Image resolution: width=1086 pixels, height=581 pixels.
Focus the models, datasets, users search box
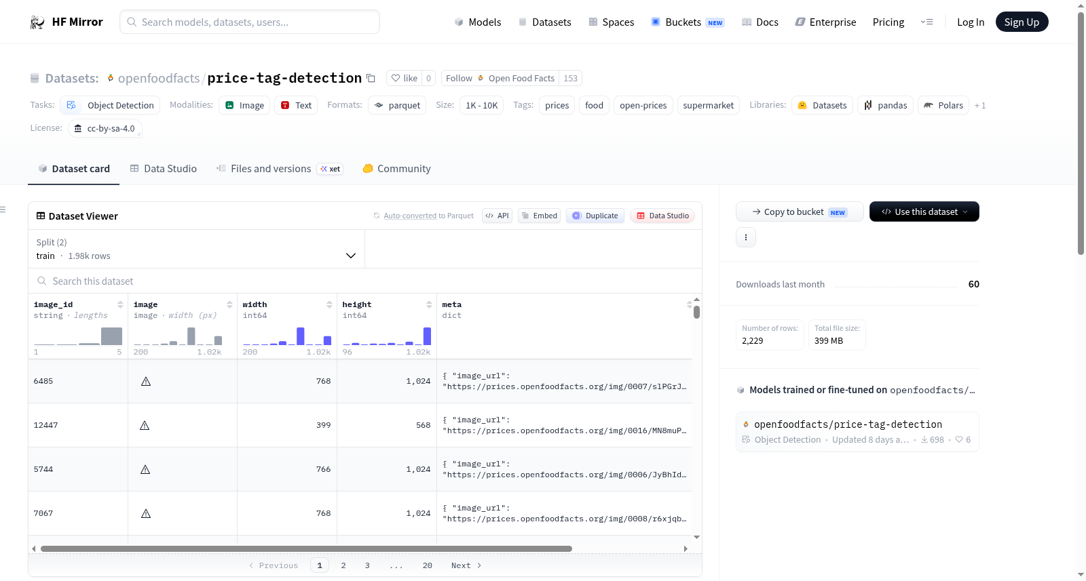click(x=250, y=22)
